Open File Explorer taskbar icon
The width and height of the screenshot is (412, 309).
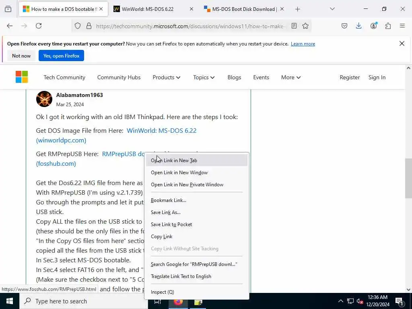click(198, 302)
